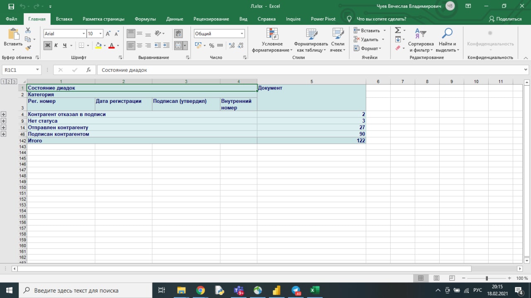
Task: Click the Вставить paste icon
Action: click(x=13, y=34)
